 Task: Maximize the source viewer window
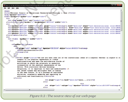pyautogui.click(x=115, y=5)
